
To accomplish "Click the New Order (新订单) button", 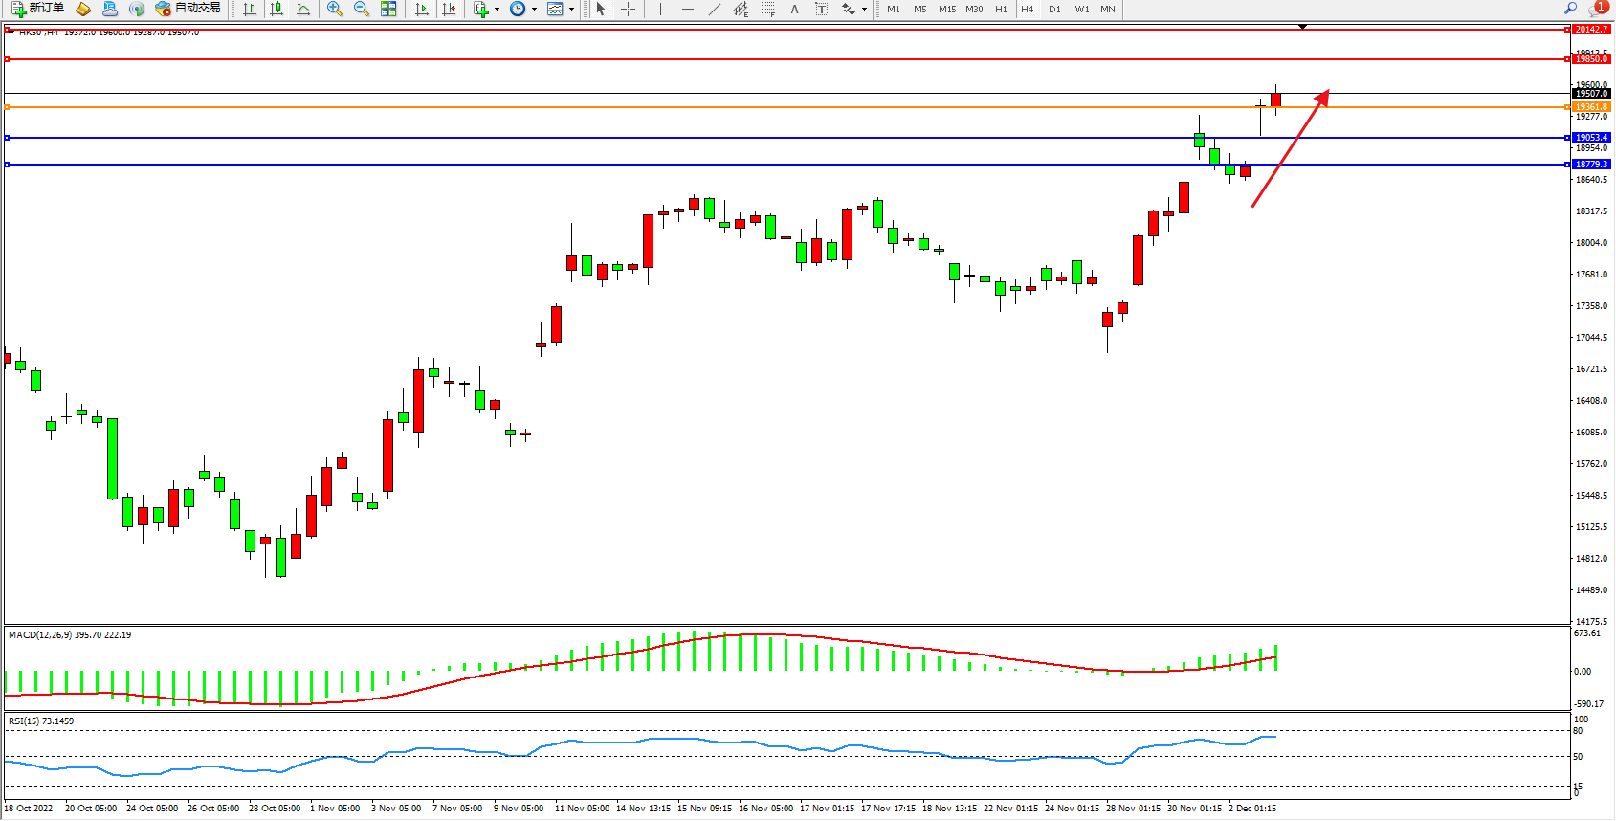I will 38,9.
